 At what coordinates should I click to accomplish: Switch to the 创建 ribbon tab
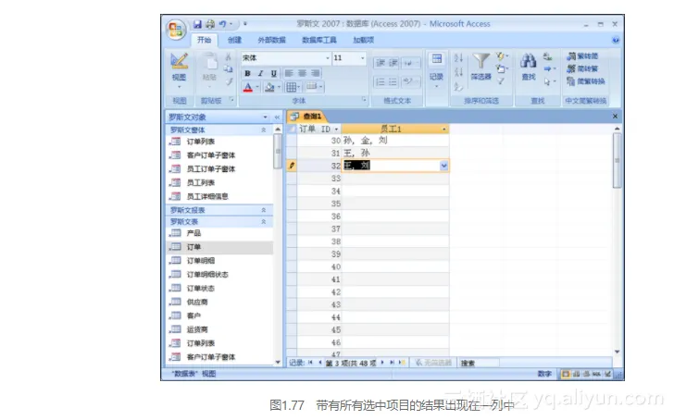coord(234,40)
